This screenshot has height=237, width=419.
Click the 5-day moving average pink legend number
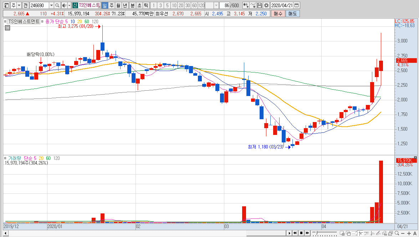67,21
